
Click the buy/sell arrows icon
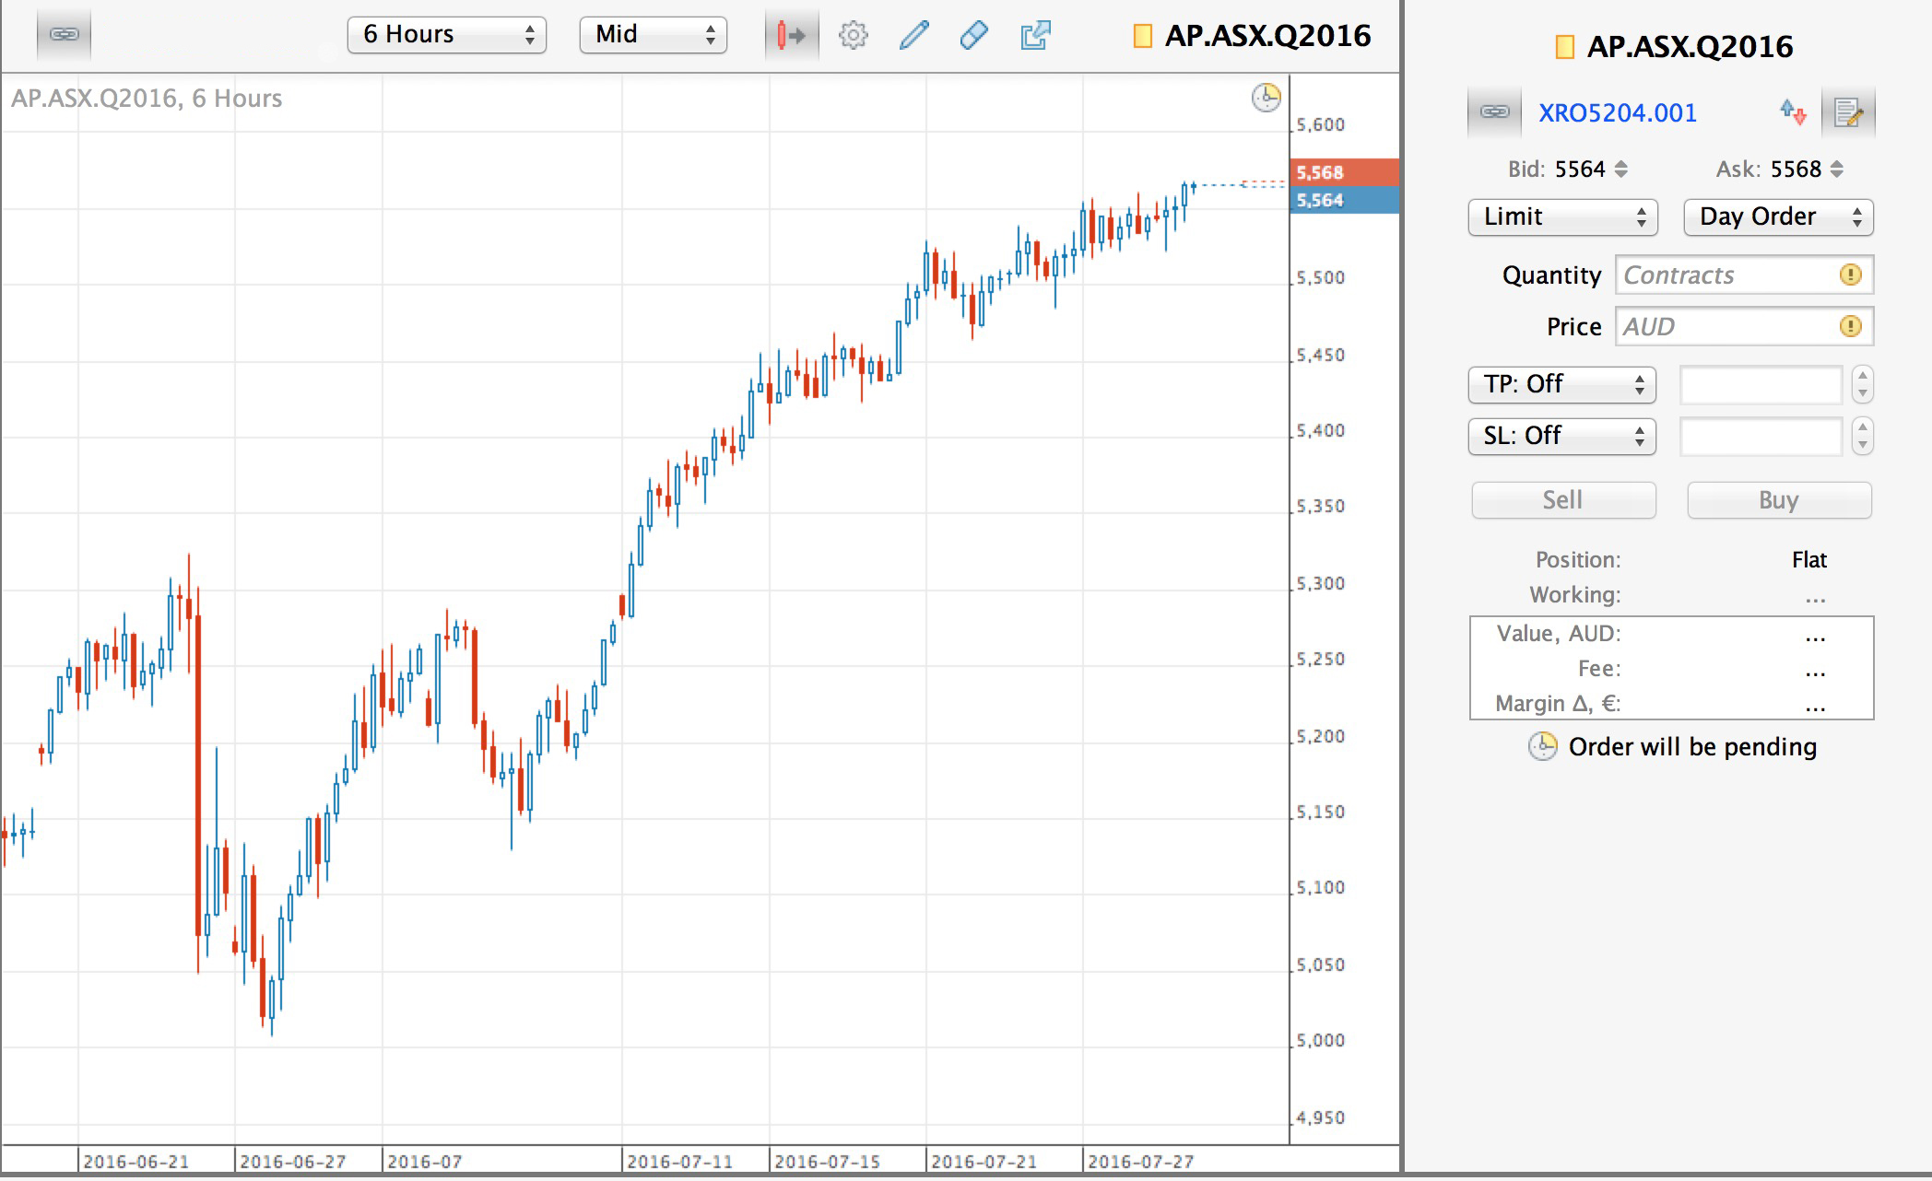(x=1792, y=112)
